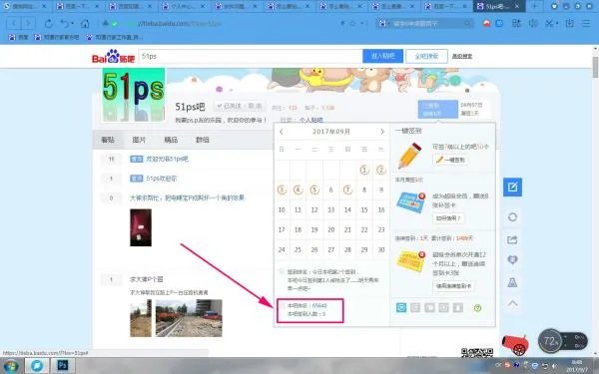Click the 51ps forum avatar image

[134, 95]
